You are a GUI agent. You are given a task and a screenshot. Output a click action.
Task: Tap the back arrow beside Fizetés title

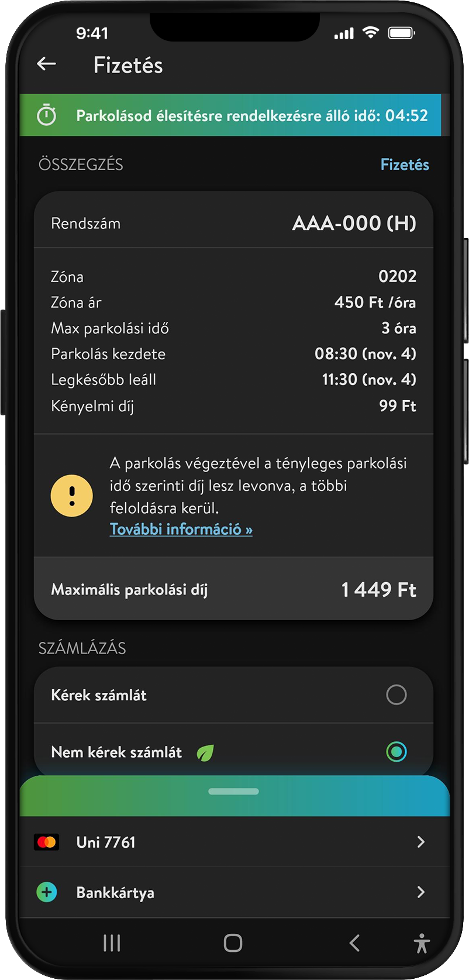tap(46, 64)
